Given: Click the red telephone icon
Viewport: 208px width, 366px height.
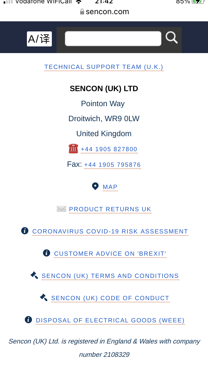Looking at the screenshot, I should point(73,149).
